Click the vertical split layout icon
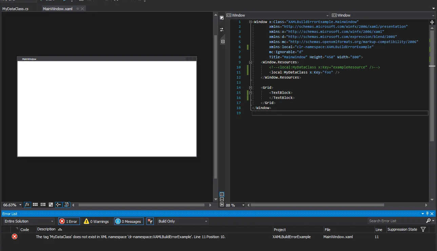437x251 pixels. (x=222, y=194)
